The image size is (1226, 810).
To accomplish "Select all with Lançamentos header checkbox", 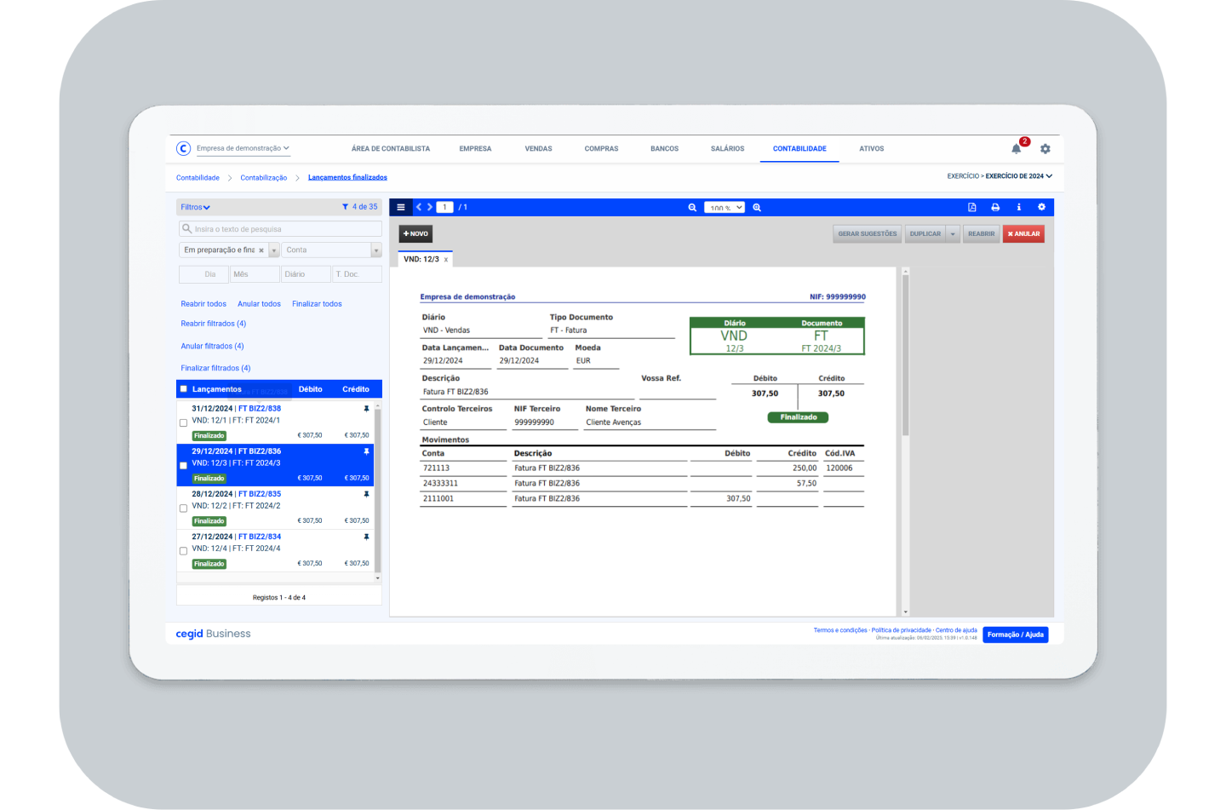I will (x=183, y=389).
